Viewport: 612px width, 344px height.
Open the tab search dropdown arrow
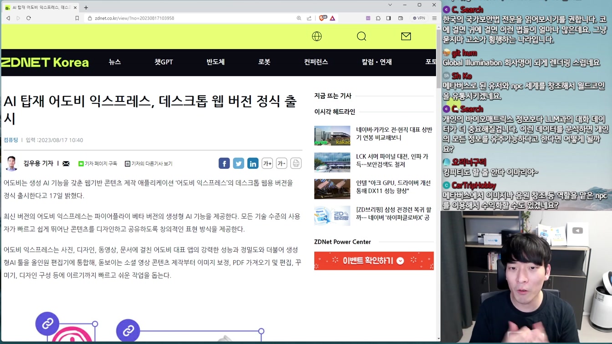390,5
